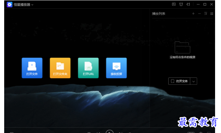The image size is (221, 133).
Task: Open the 恒星播放器 title menu dropdown
Action: click(x=32, y=5)
